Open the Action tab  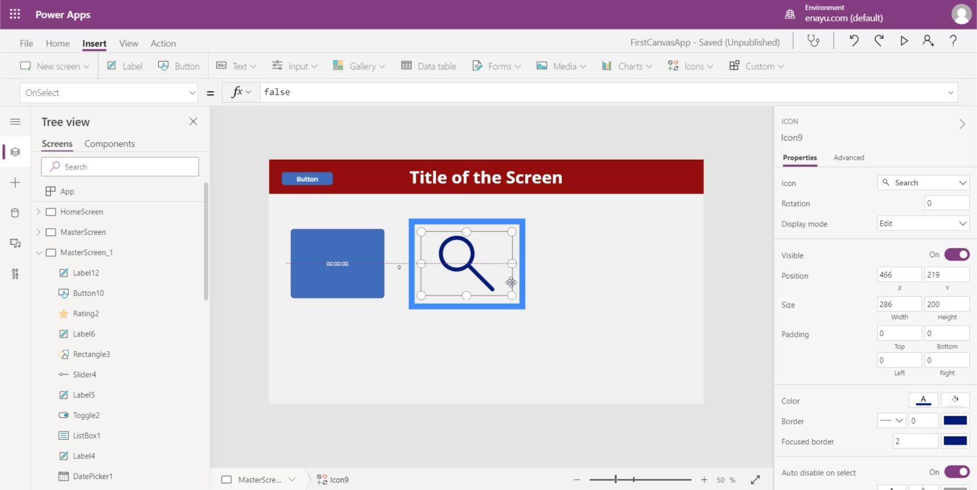[163, 44]
